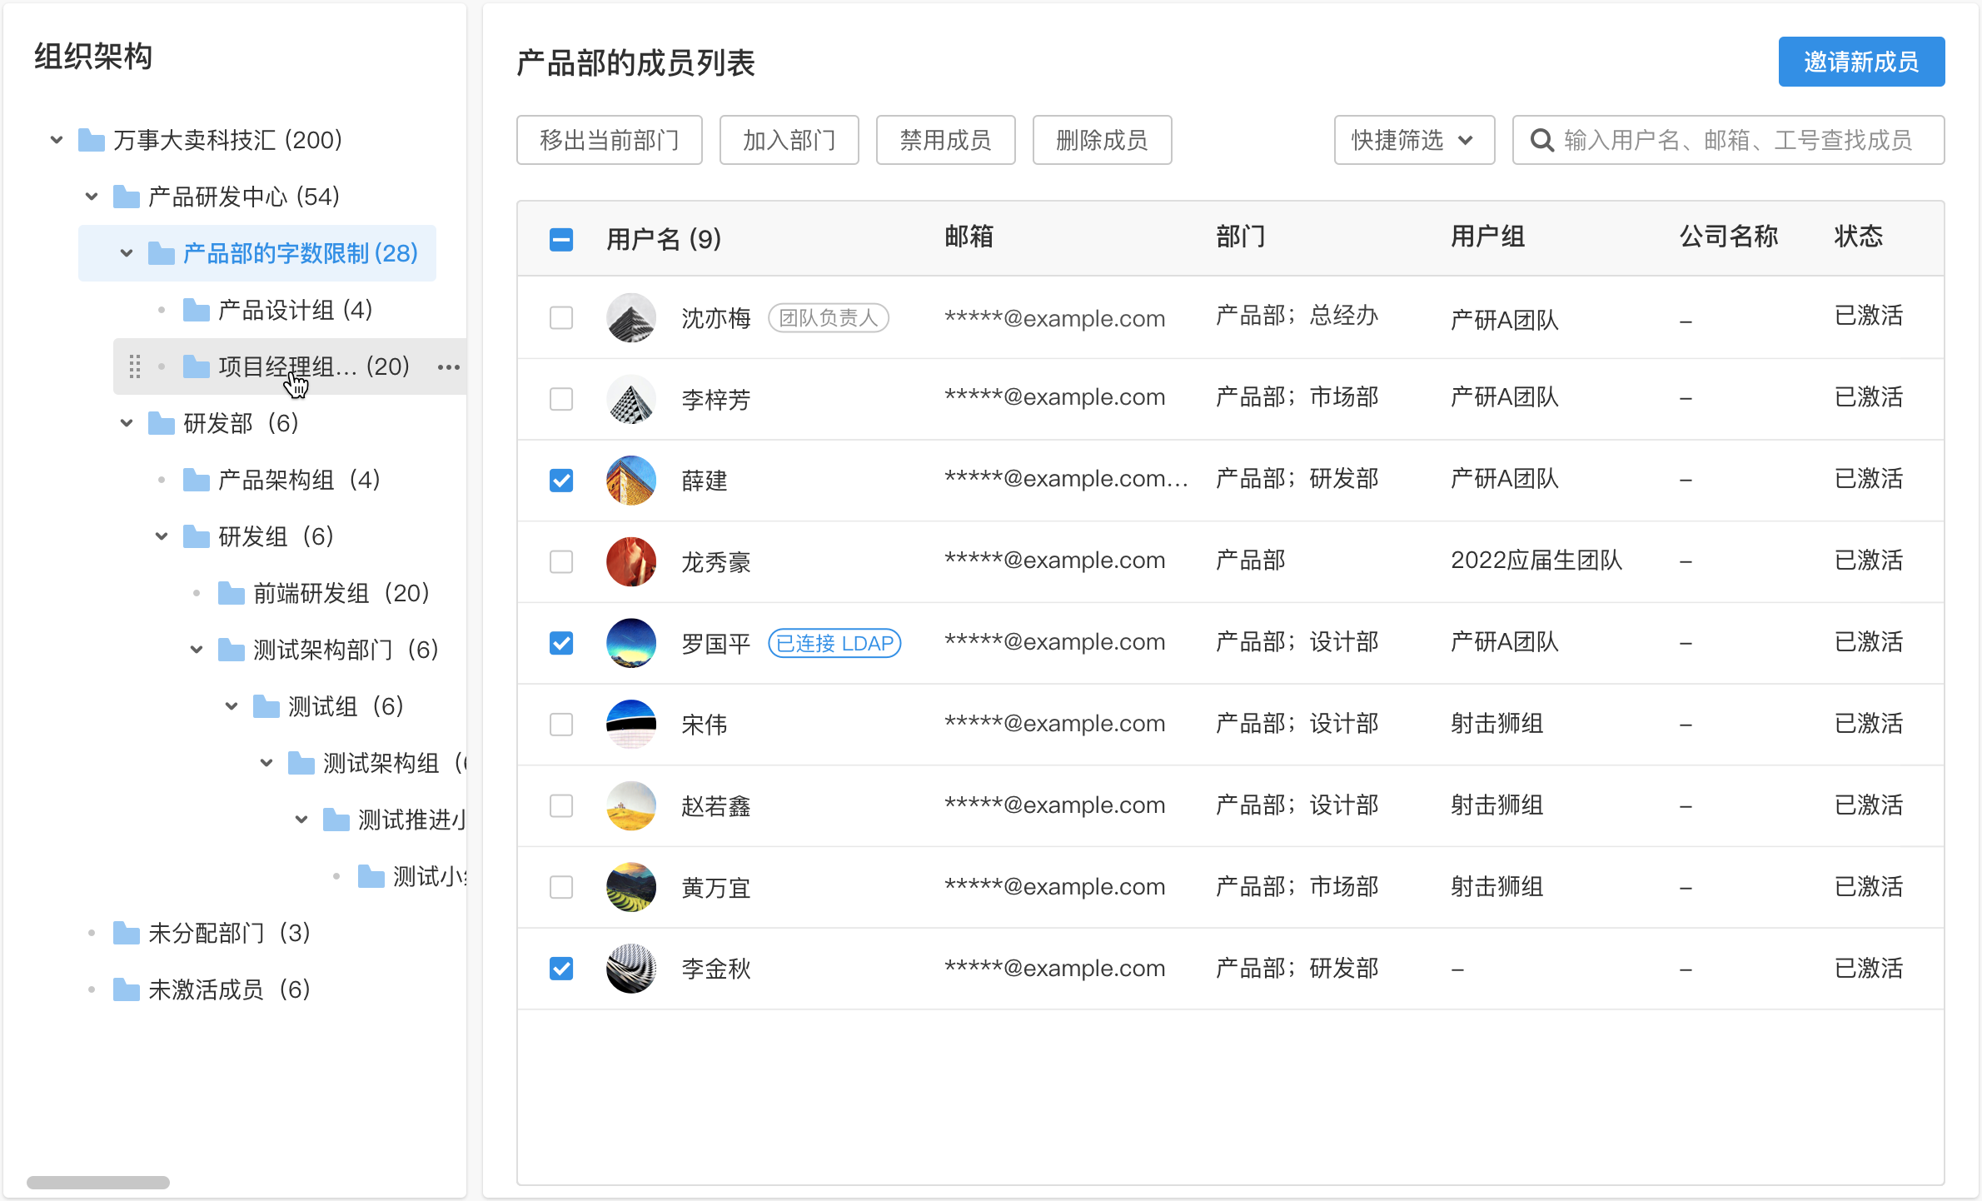This screenshot has height=1201, width=1982.
Task: Open the 快捷筛选 dropdown
Action: [x=1413, y=140]
